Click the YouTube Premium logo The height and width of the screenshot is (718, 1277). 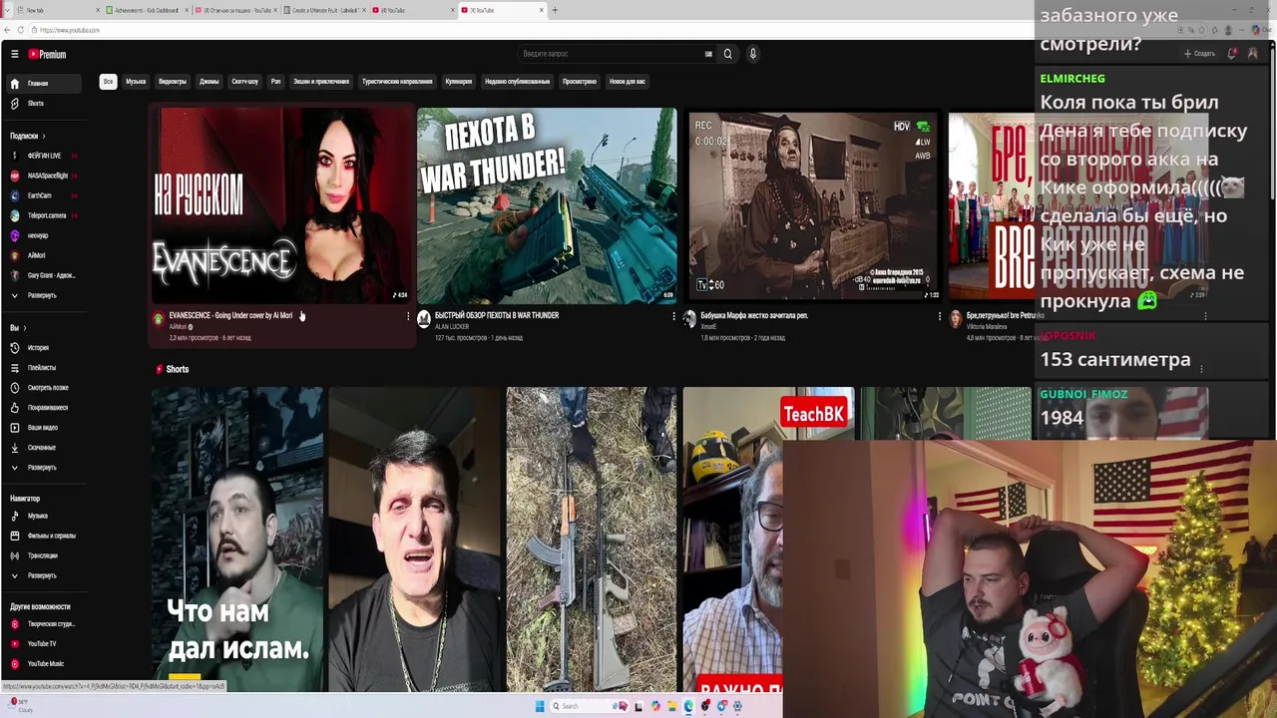(x=47, y=54)
